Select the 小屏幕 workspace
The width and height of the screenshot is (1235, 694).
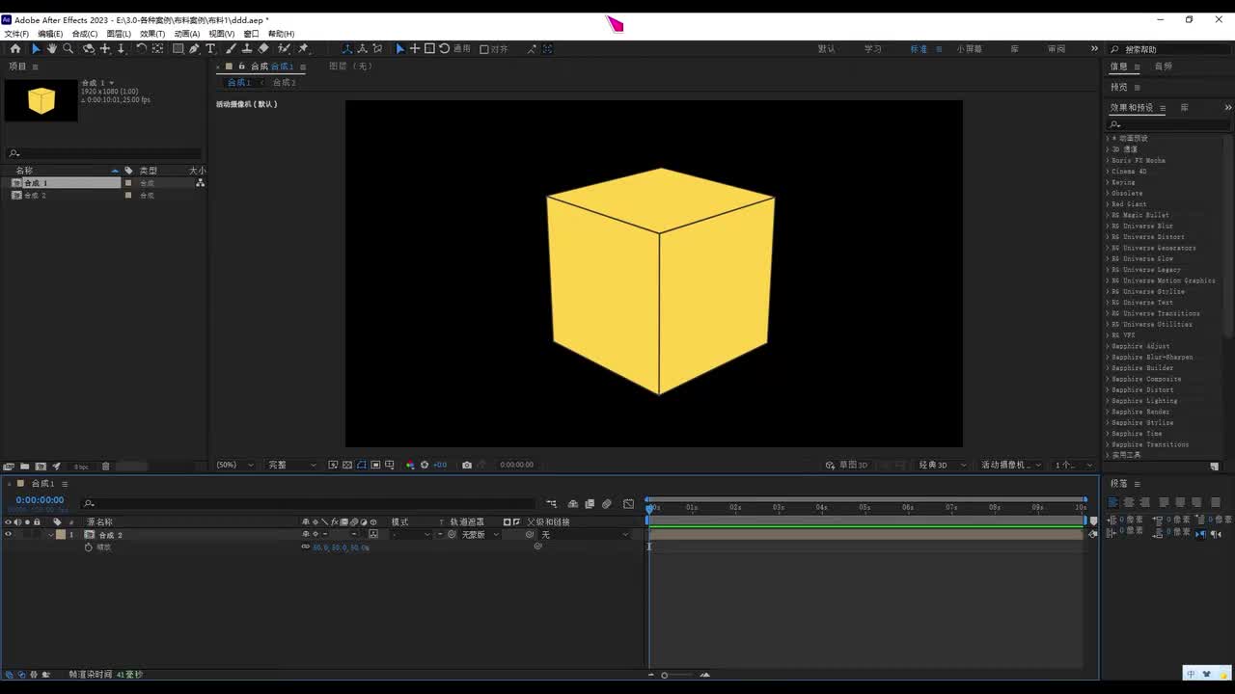coord(970,49)
